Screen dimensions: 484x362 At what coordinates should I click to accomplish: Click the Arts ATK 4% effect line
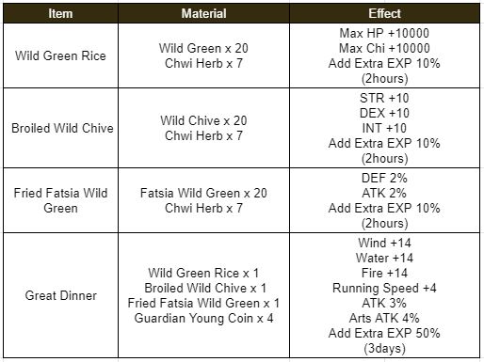[384, 318]
